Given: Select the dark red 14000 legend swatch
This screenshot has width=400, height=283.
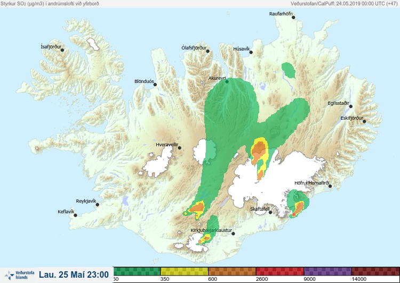Looking at the screenshot, I should pyautogui.click(x=375, y=271).
